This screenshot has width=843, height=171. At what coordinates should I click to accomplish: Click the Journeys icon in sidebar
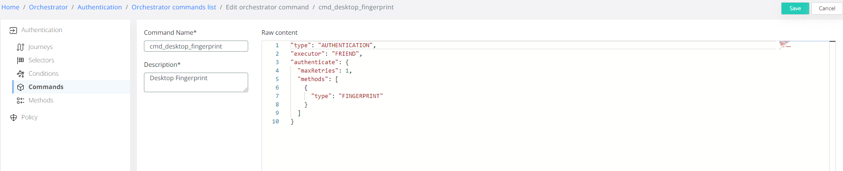click(20, 47)
